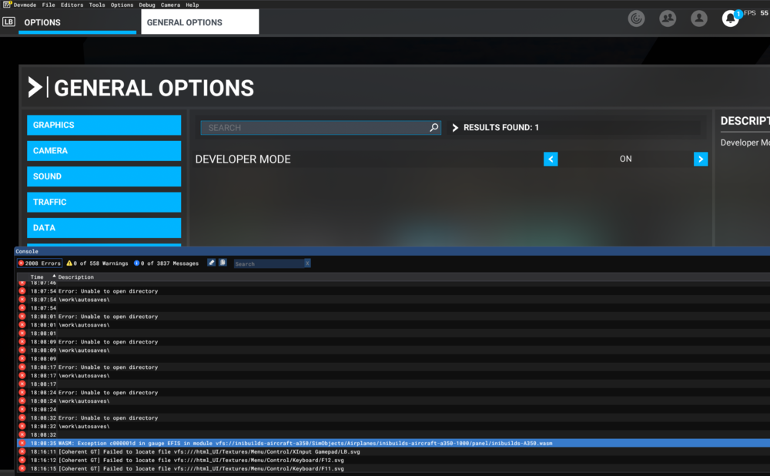This screenshot has width=770, height=476.
Task: Click the radar marketplace icon
Action: click(636, 19)
